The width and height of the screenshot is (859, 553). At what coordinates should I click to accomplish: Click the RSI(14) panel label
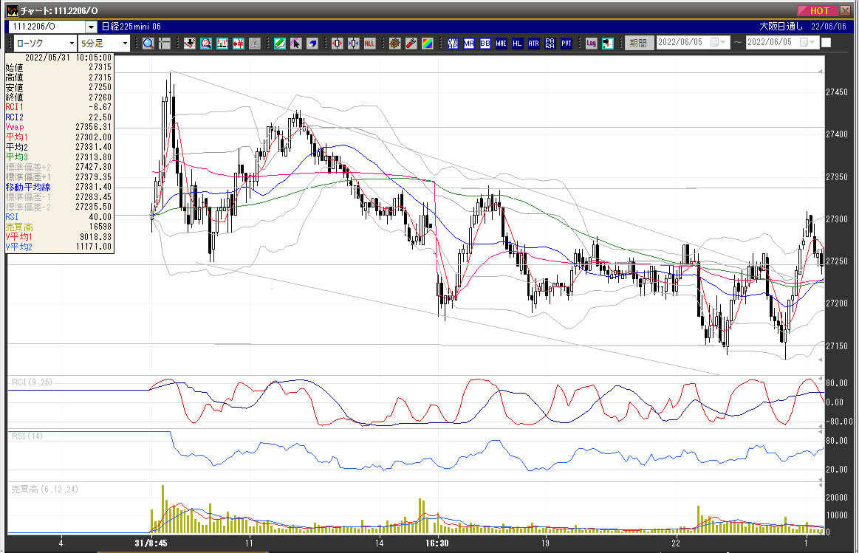point(27,436)
